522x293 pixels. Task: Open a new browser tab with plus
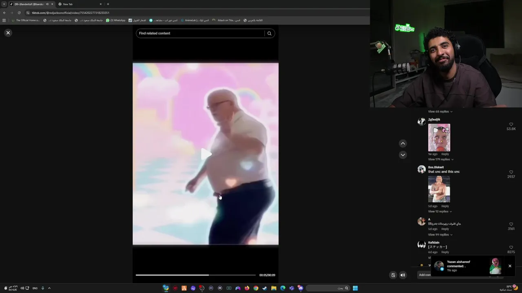click(108, 4)
